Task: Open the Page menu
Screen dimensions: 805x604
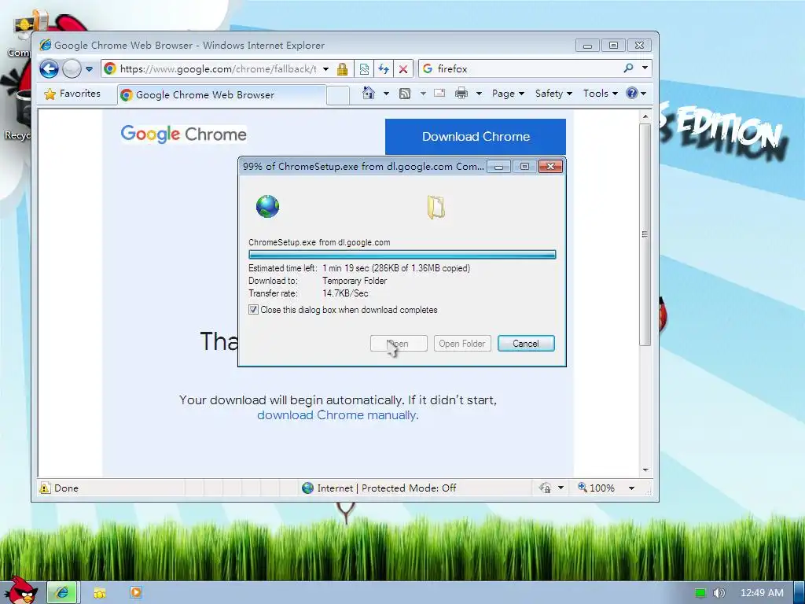Action: pyautogui.click(x=508, y=94)
